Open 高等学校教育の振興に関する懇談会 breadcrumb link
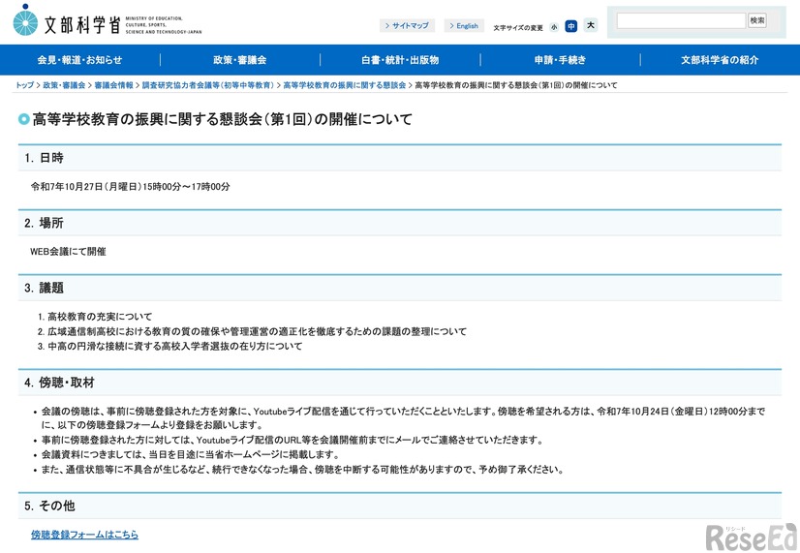The height and width of the screenshot is (553, 800). [x=344, y=85]
